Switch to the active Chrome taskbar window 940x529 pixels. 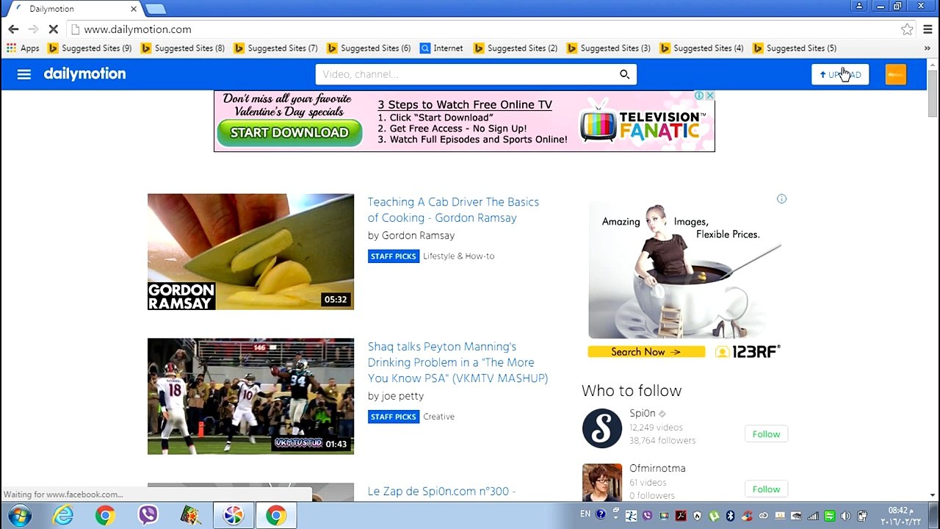(x=276, y=516)
